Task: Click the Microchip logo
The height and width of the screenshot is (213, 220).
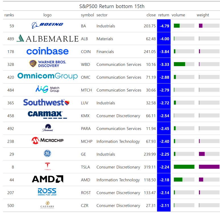Action: pyautogui.click(x=48, y=141)
